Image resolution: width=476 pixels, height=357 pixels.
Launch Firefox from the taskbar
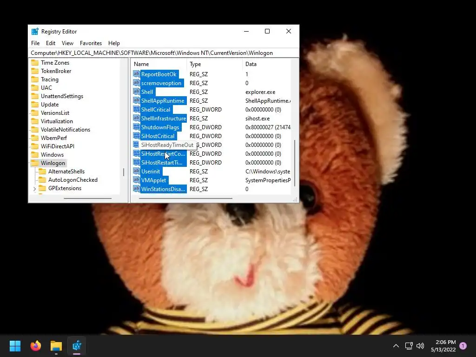[x=35, y=345]
